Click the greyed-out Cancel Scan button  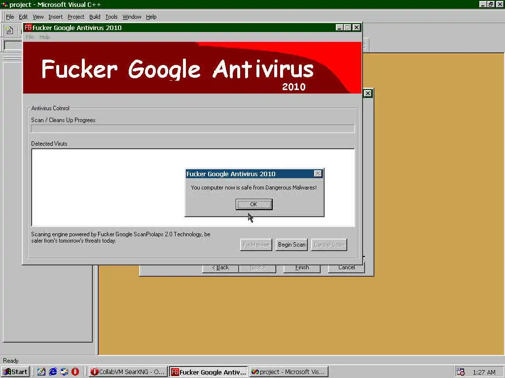point(329,245)
